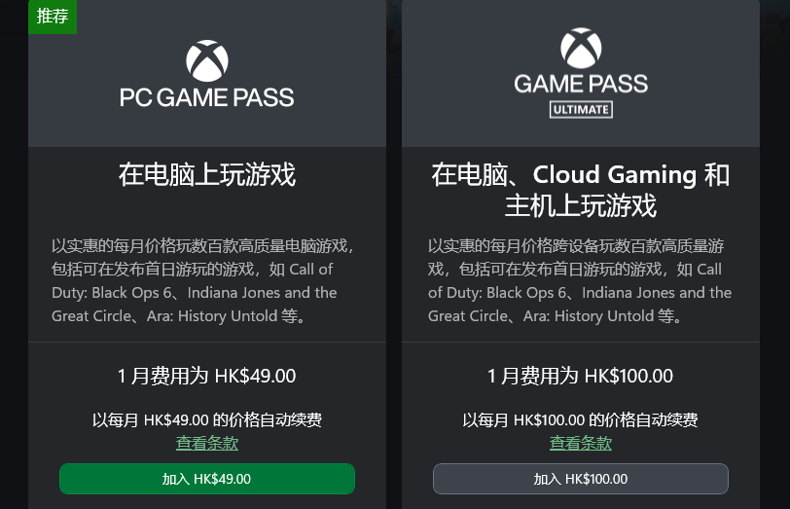Click the PC Game Pass description paragraph
The width and height of the screenshot is (790, 509).
coord(195,279)
